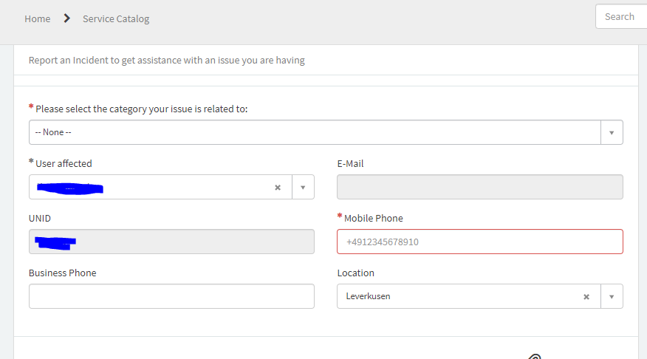The height and width of the screenshot is (359, 647).
Task: Click the 'Mobile Phone' label
Action: tap(374, 219)
